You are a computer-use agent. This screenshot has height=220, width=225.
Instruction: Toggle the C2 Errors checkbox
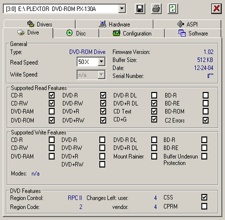205,120
